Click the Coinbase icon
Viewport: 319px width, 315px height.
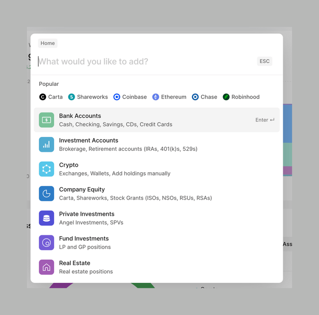pos(116,97)
